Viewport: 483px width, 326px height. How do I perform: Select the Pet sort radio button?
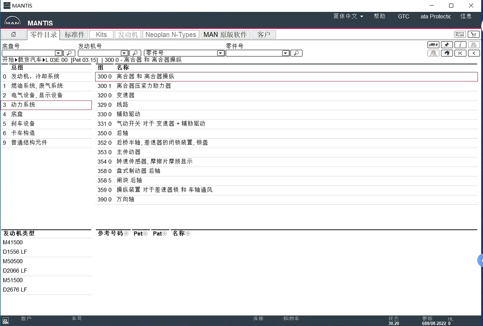point(145,234)
